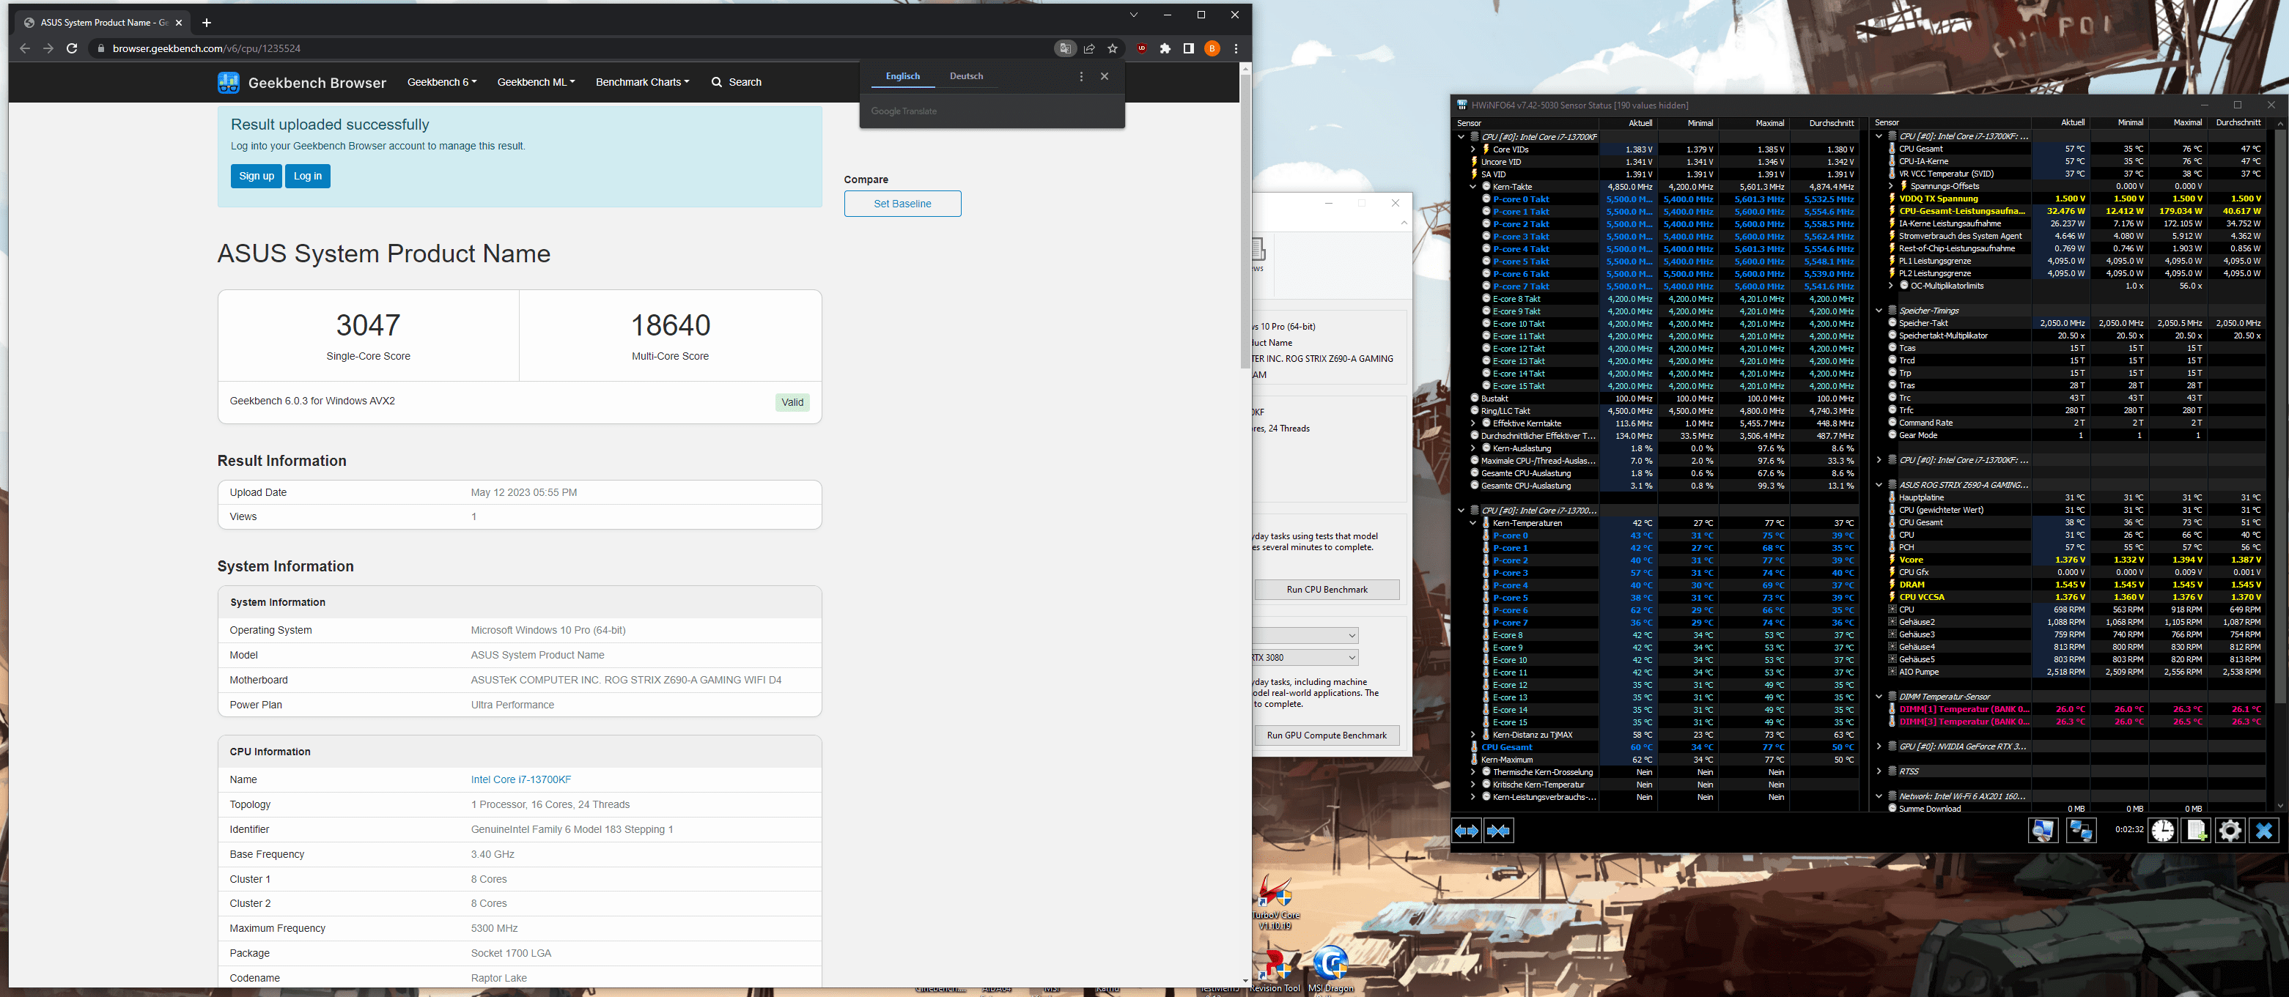This screenshot has width=2289, height=997.
Task: Open the Benchmark Charts dropdown menu
Action: [x=643, y=83]
